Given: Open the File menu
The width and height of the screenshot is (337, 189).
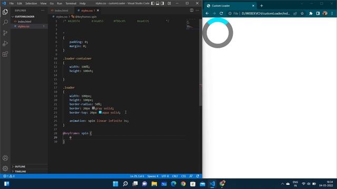Looking at the screenshot, I should click(x=12, y=4).
